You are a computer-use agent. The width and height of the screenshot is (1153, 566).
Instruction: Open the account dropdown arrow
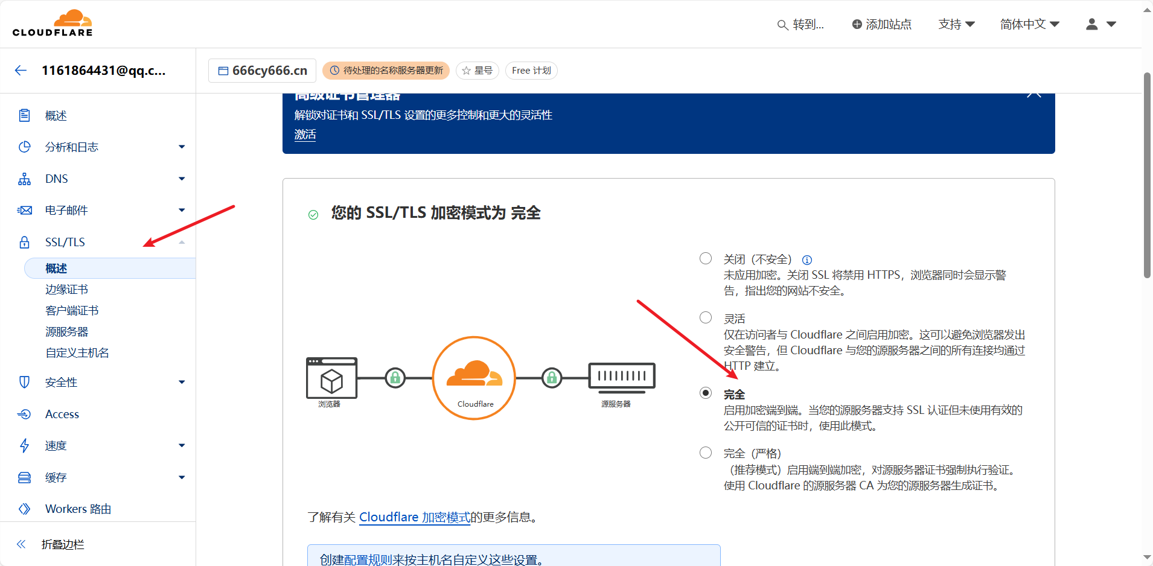coord(1111,24)
